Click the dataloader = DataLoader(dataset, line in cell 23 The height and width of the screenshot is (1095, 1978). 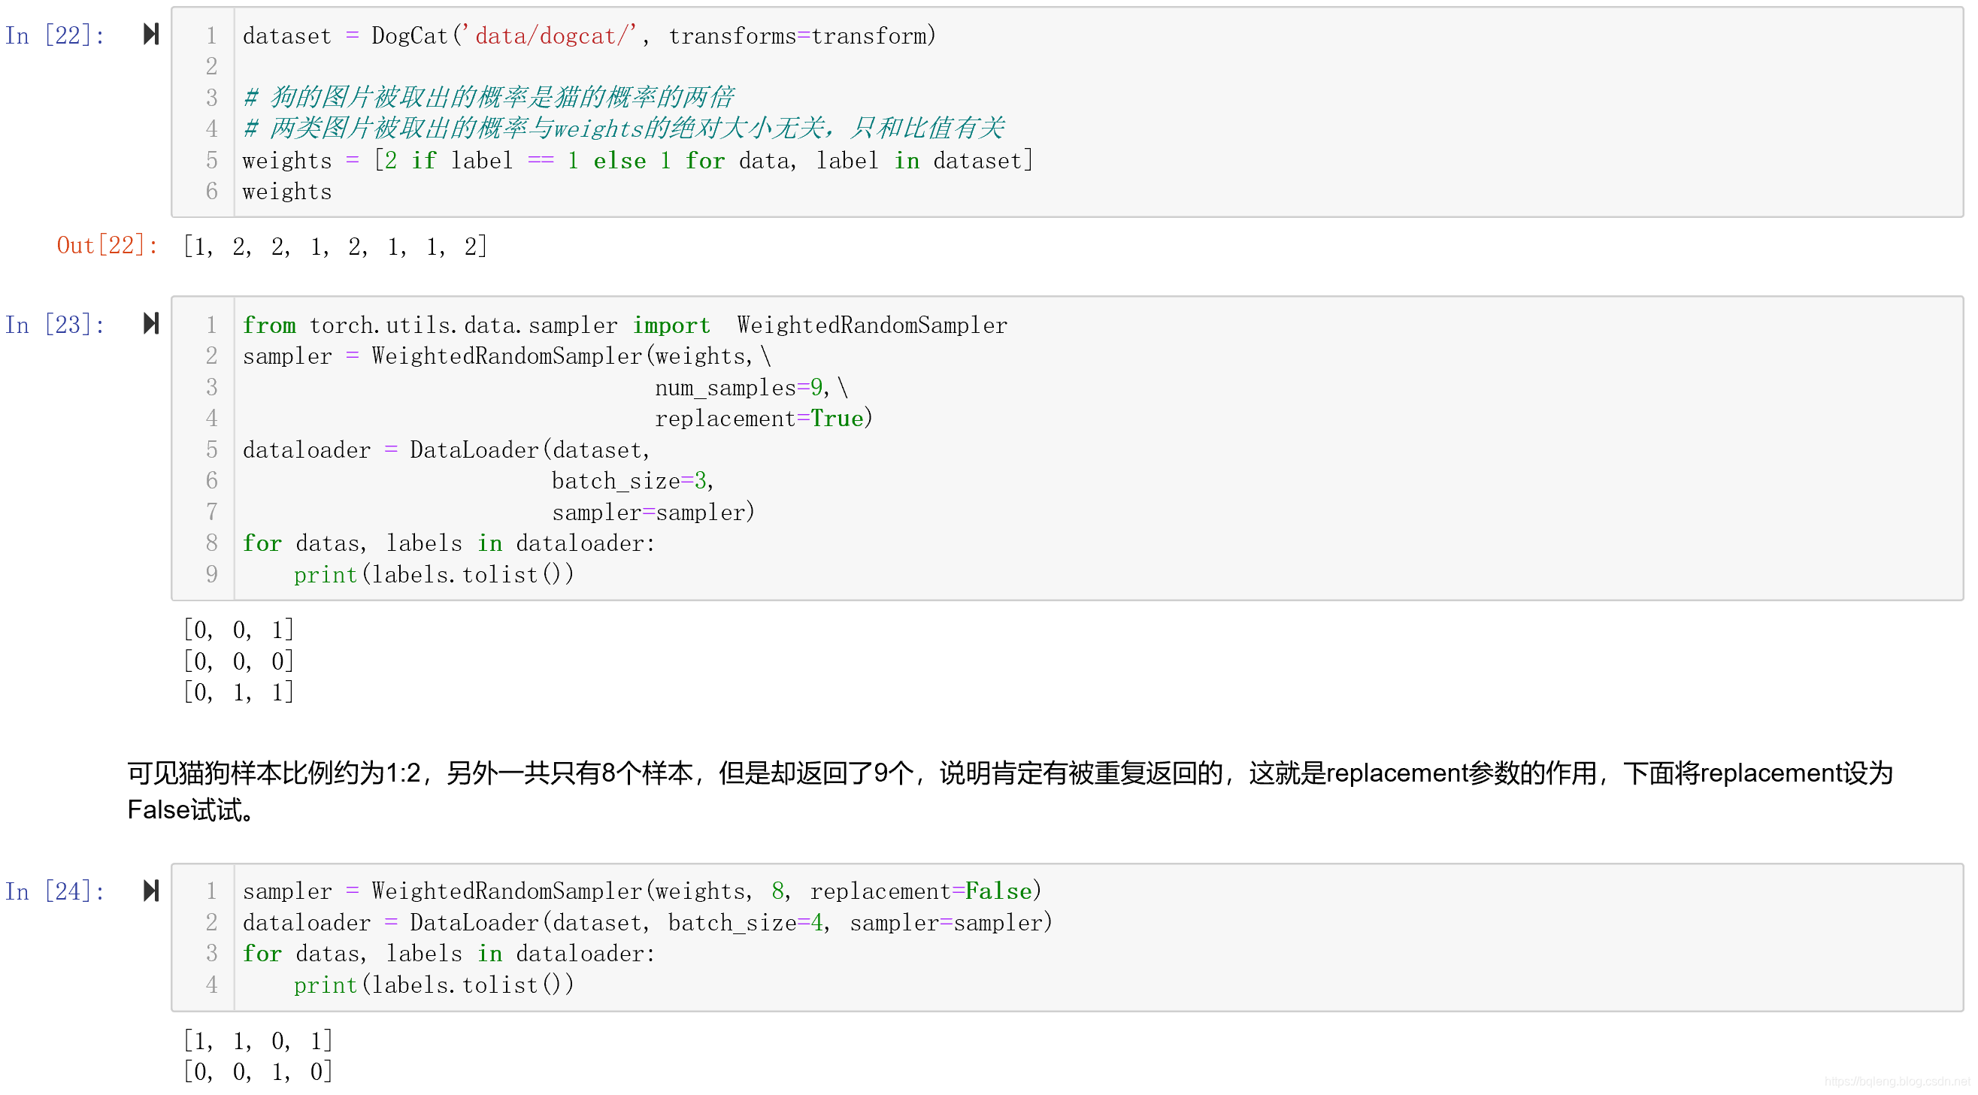tap(446, 450)
